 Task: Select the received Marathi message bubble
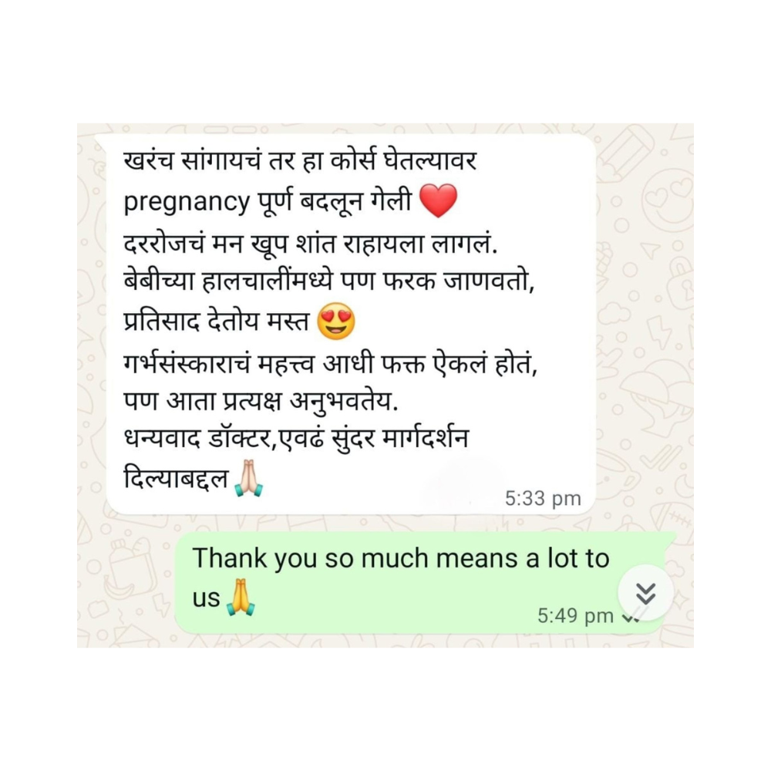coord(351,324)
